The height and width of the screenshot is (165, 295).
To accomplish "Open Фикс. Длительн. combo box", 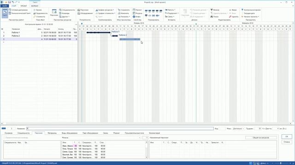I will 238,128.
